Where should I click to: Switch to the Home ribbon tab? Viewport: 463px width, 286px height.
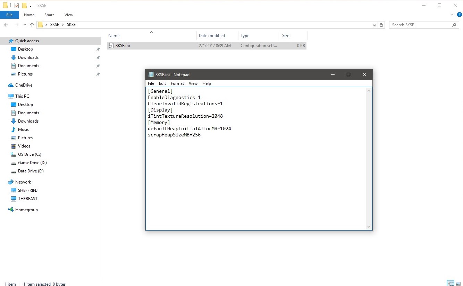[29, 15]
